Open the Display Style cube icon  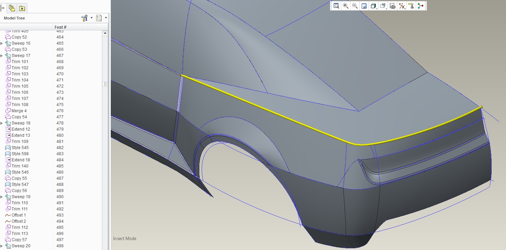coord(373,6)
